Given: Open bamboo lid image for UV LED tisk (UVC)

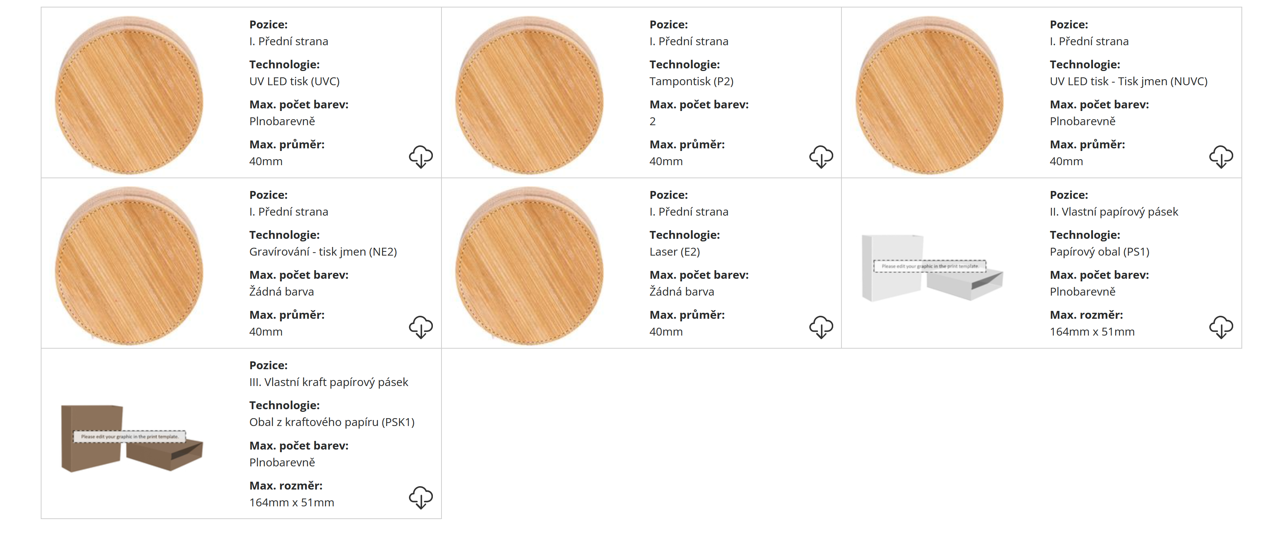Looking at the screenshot, I should pyautogui.click(x=129, y=96).
